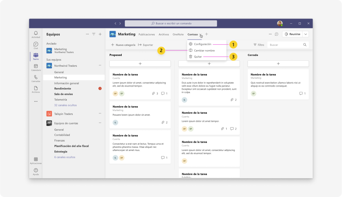This screenshot has width=342, height=197.
Task: Focus the top command search bar
Action: click(171, 23)
